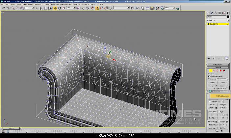The height and width of the screenshot is (138, 231).
Task: Toggle the highlighted Angle Snap icon
Action: point(97,8)
